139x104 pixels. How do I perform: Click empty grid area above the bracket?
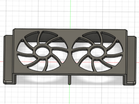point(38,14)
